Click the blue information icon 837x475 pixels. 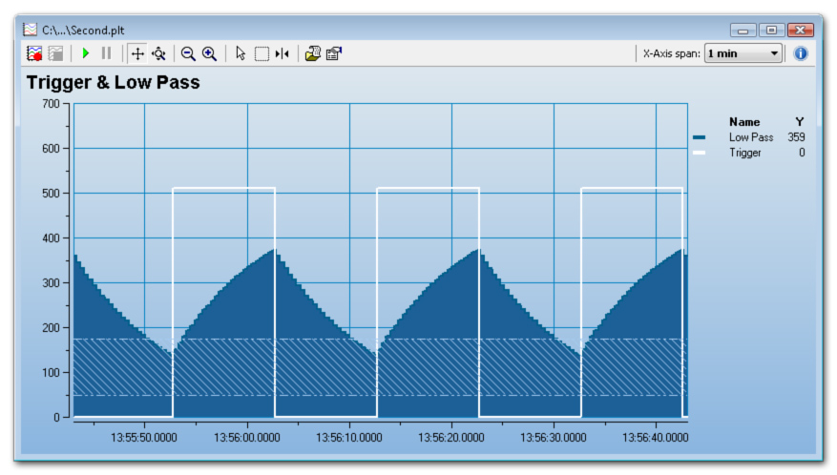(x=801, y=53)
